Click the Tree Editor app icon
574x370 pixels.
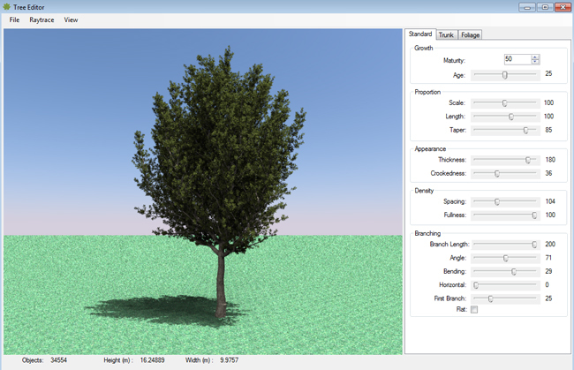7,7
